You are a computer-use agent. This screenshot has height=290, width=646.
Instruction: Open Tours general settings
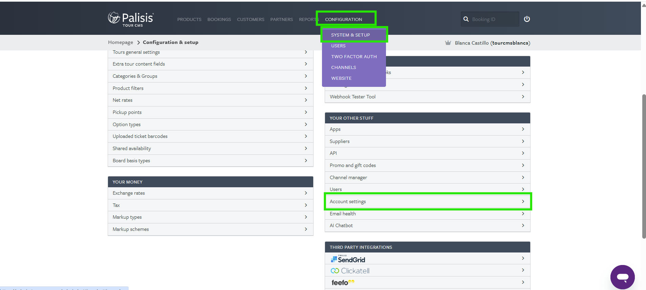click(x=210, y=52)
